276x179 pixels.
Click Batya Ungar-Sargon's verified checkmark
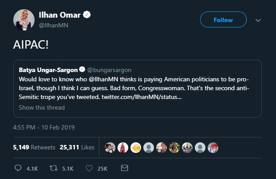pyautogui.click(x=82, y=70)
